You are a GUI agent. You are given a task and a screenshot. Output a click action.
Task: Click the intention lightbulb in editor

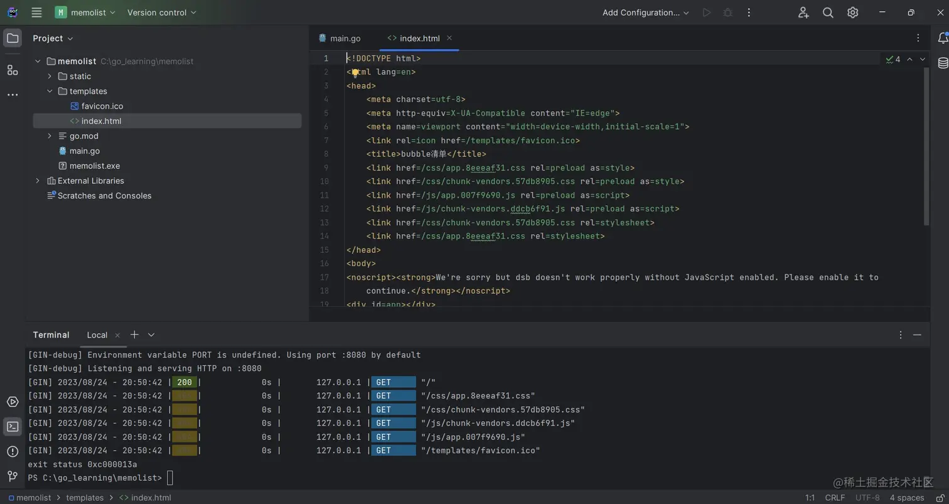(x=355, y=72)
